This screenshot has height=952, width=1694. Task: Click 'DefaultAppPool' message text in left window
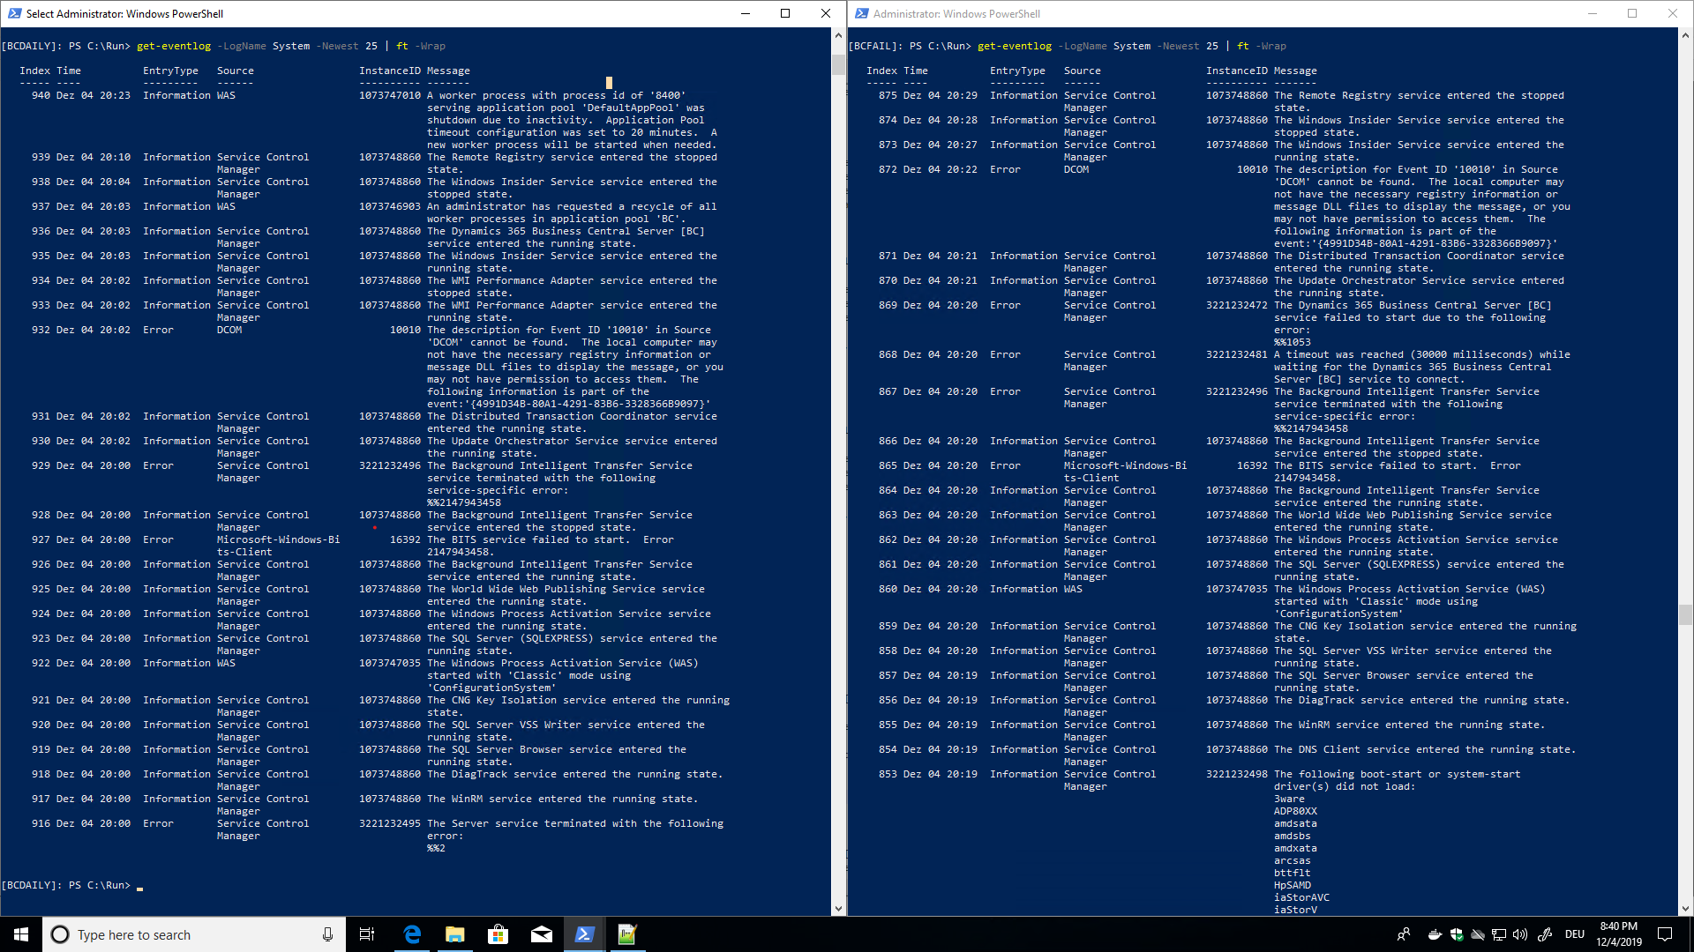pos(633,108)
